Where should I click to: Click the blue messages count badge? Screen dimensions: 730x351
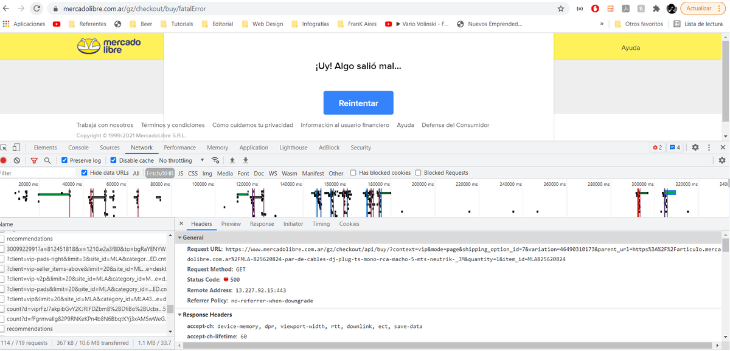tap(675, 148)
